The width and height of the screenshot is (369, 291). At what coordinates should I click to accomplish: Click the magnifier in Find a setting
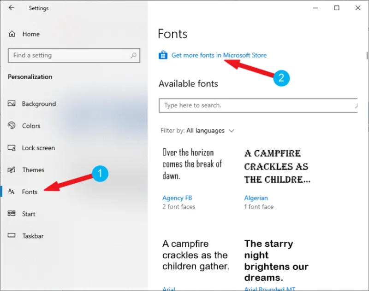click(x=133, y=55)
